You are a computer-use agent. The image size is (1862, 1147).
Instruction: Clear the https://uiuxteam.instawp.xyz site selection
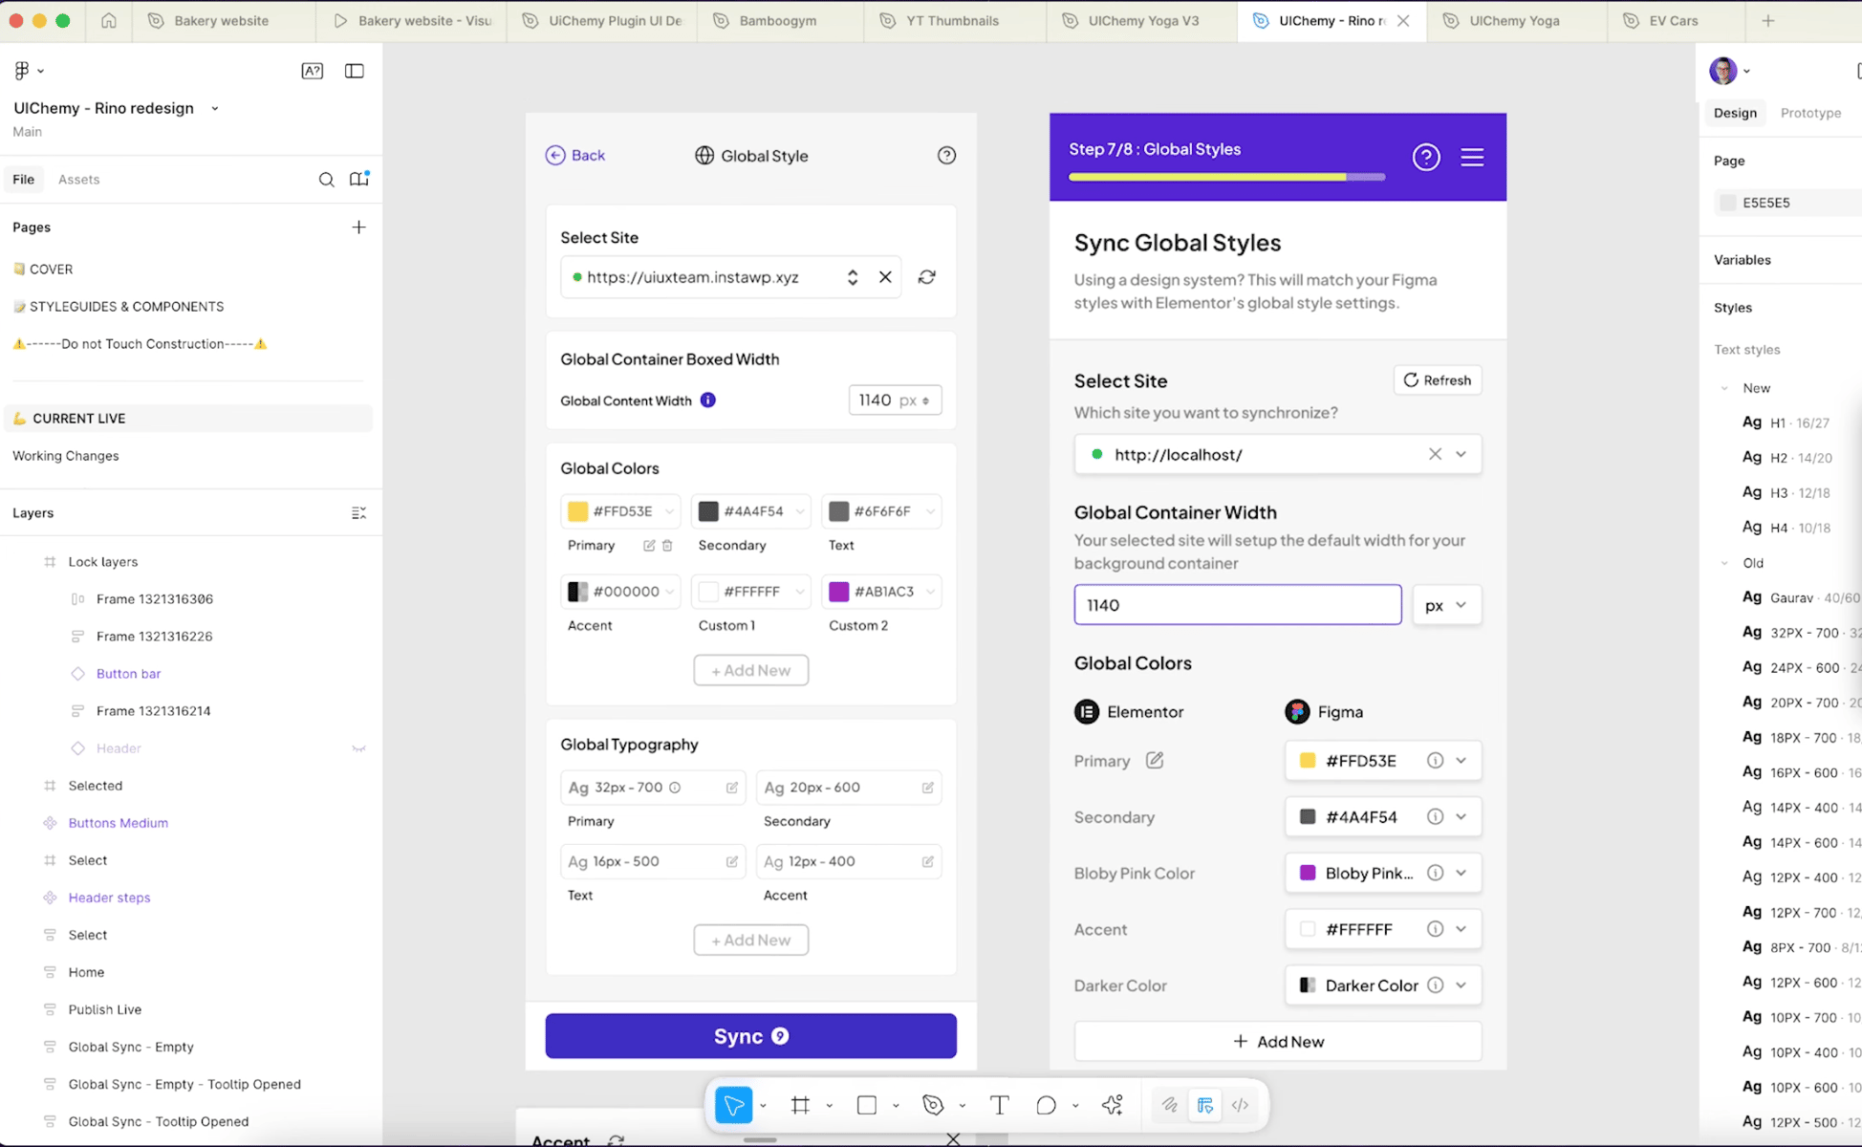(885, 276)
